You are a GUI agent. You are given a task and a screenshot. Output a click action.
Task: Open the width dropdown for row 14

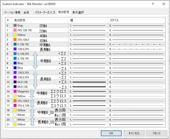[x=88, y=92]
